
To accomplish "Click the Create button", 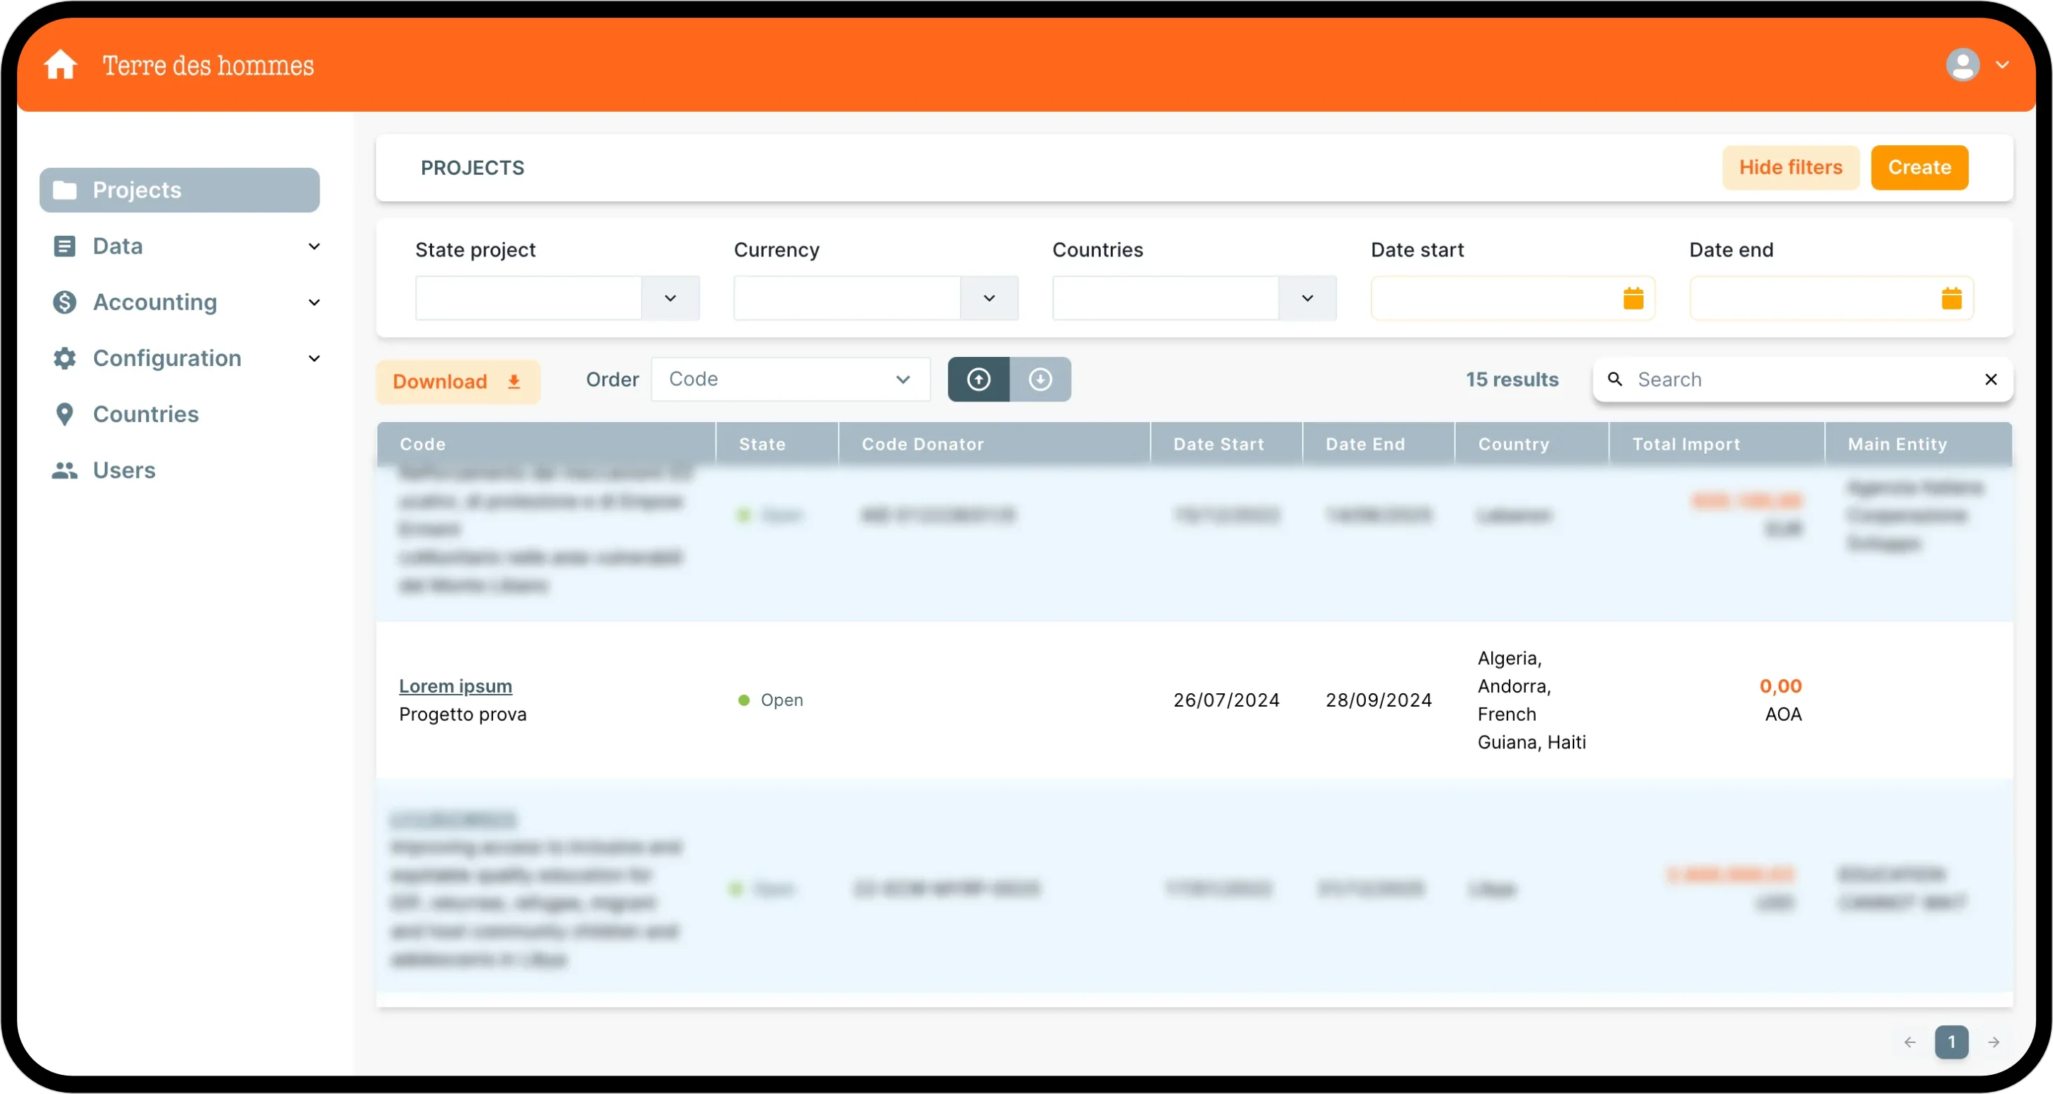I will coord(1918,167).
